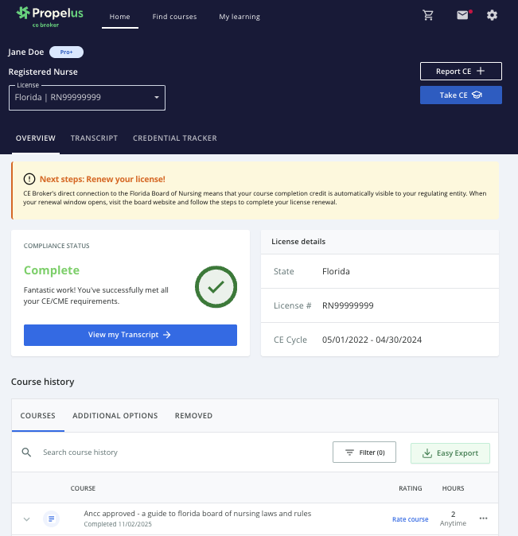The height and width of the screenshot is (536, 518).
Task: Click the course history search magnifier icon
Action: point(26,452)
